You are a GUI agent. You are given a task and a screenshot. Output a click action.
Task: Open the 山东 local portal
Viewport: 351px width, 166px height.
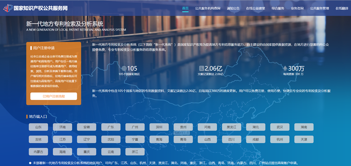38,127
